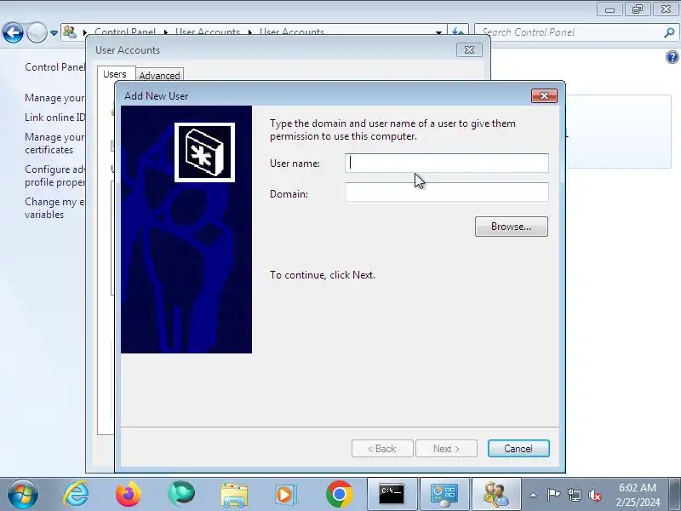The image size is (681, 511).
Task: Go back with the Control Panel back arrow
Action: coord(13,32)
